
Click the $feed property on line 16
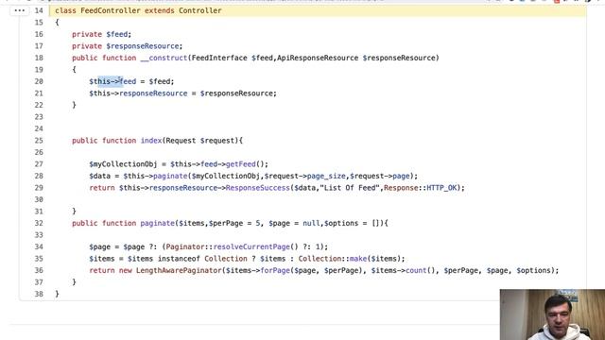[x=117, y=34]
